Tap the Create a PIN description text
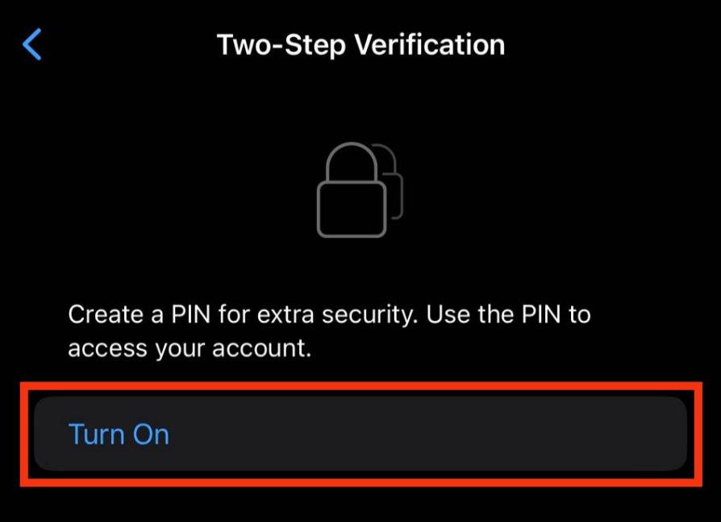Viewport: 721px width, 522px height. [x=329, y=331]
